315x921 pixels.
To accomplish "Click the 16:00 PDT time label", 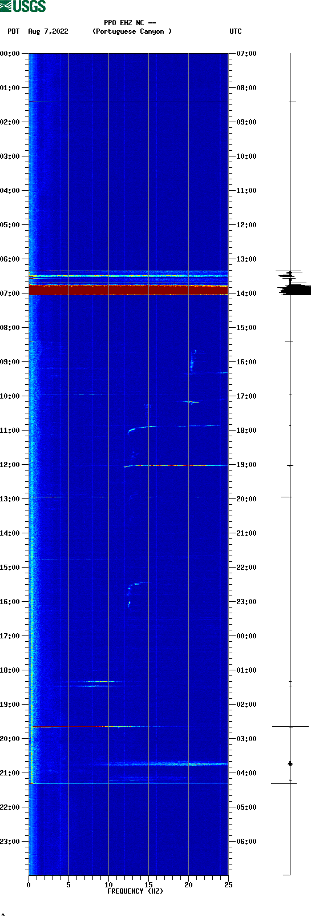I will tap(10, 602).
